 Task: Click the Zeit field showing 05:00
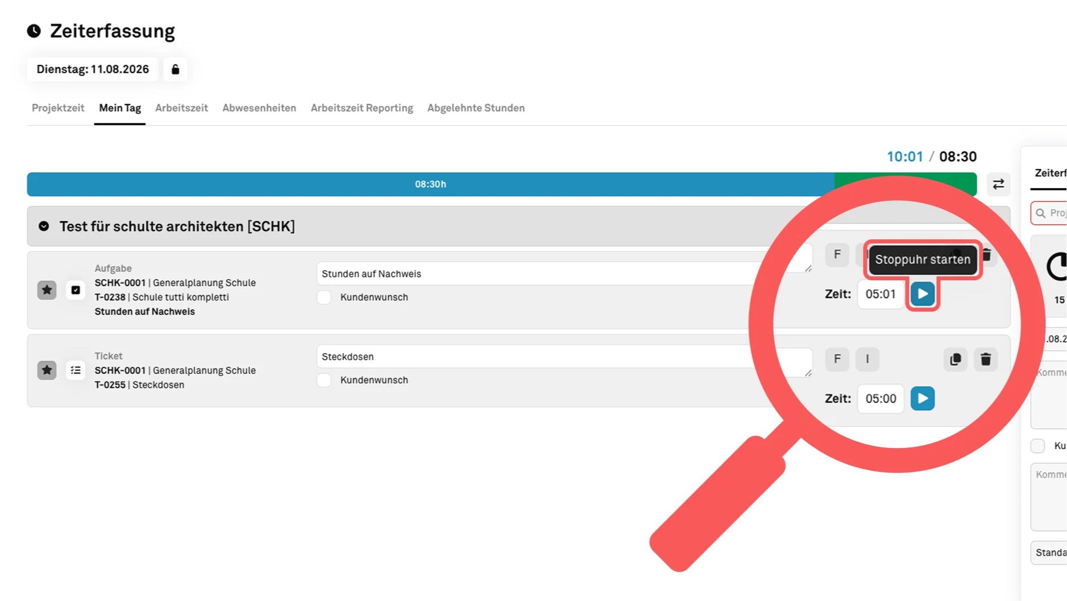click(x=881, y=399)
